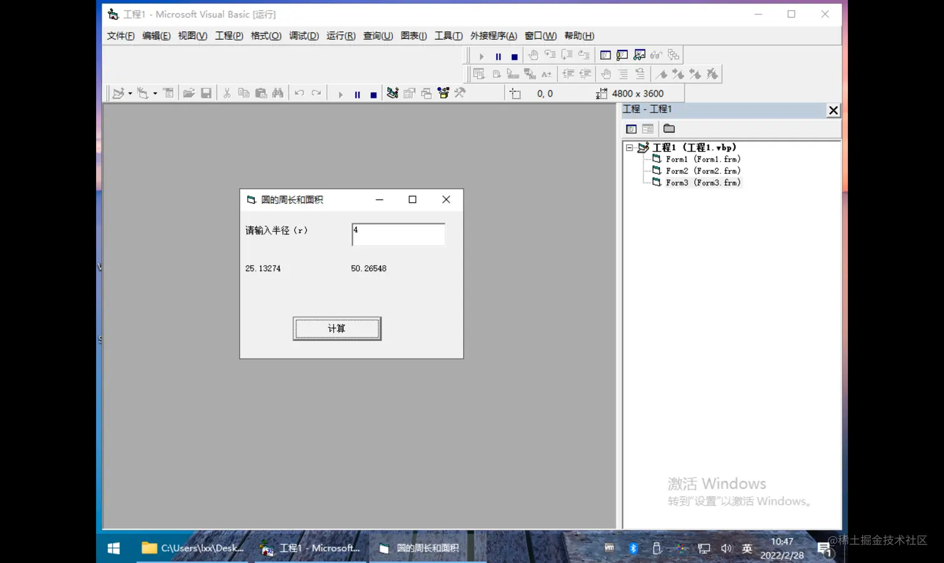Open the Call Stack icon in the Debug toolbar

673,55
